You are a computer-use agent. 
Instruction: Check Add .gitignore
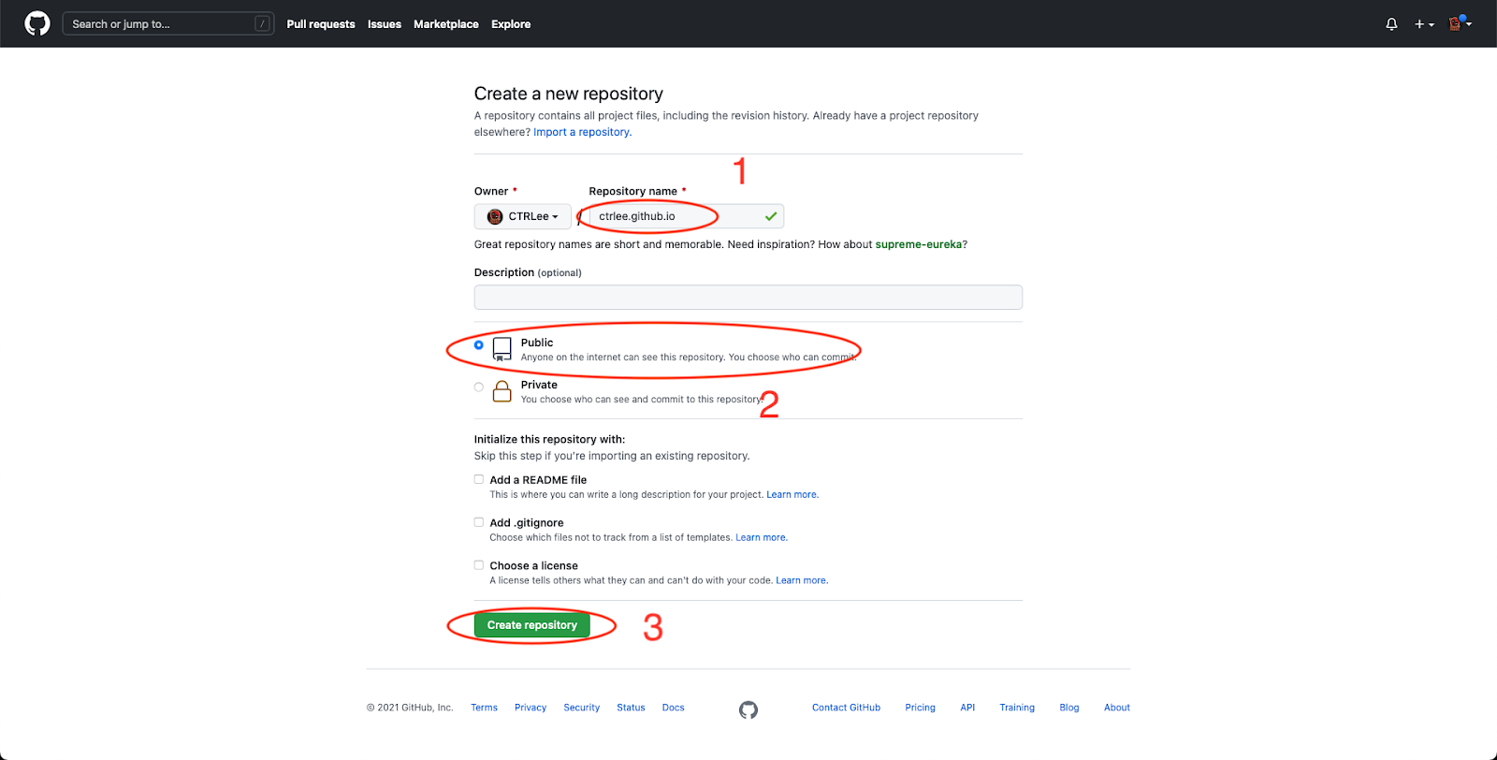(x=479, y=522)
